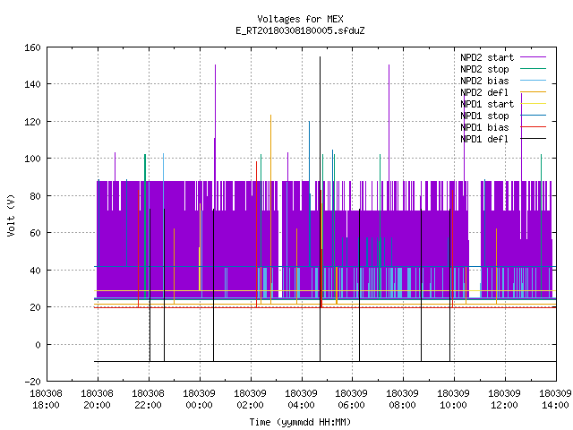Click the Time (yymmdd HH:MM) axis label
The width and height of the screenshot is (573, 430).
pyautogui.click(x=300, y=422)
